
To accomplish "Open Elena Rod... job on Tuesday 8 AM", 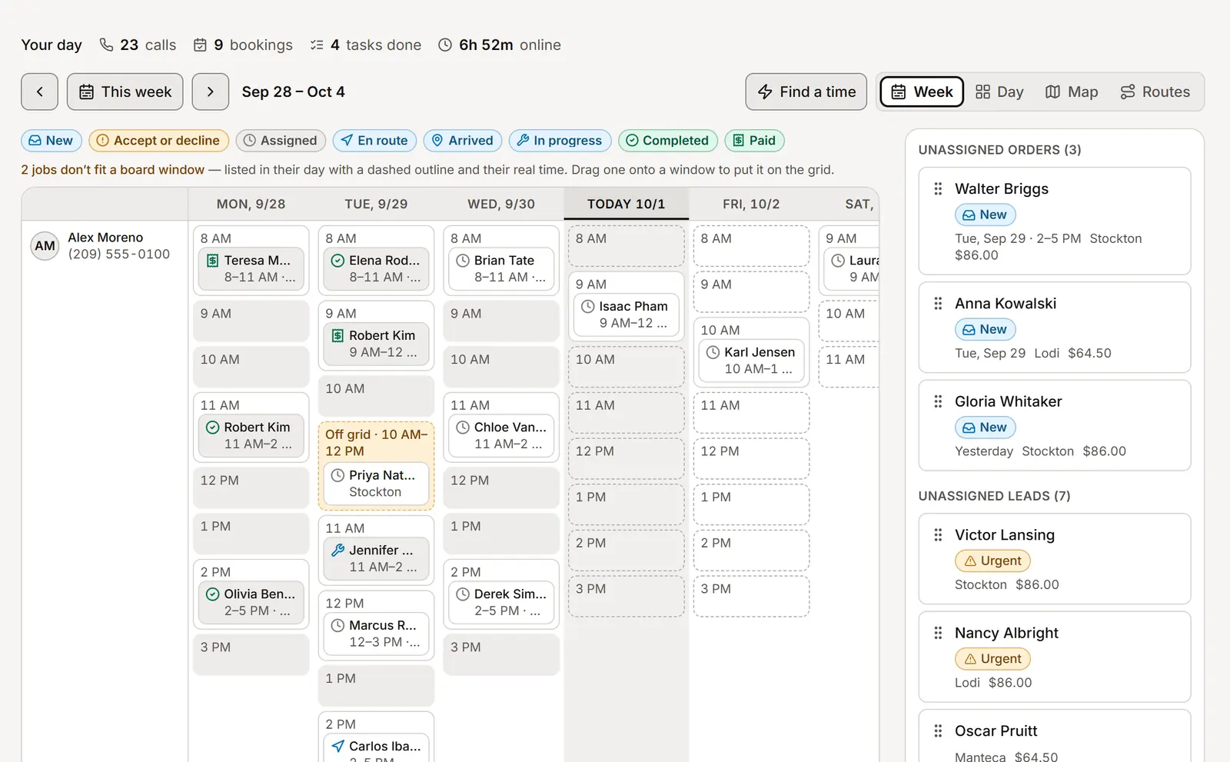I will tap(376, 268).
